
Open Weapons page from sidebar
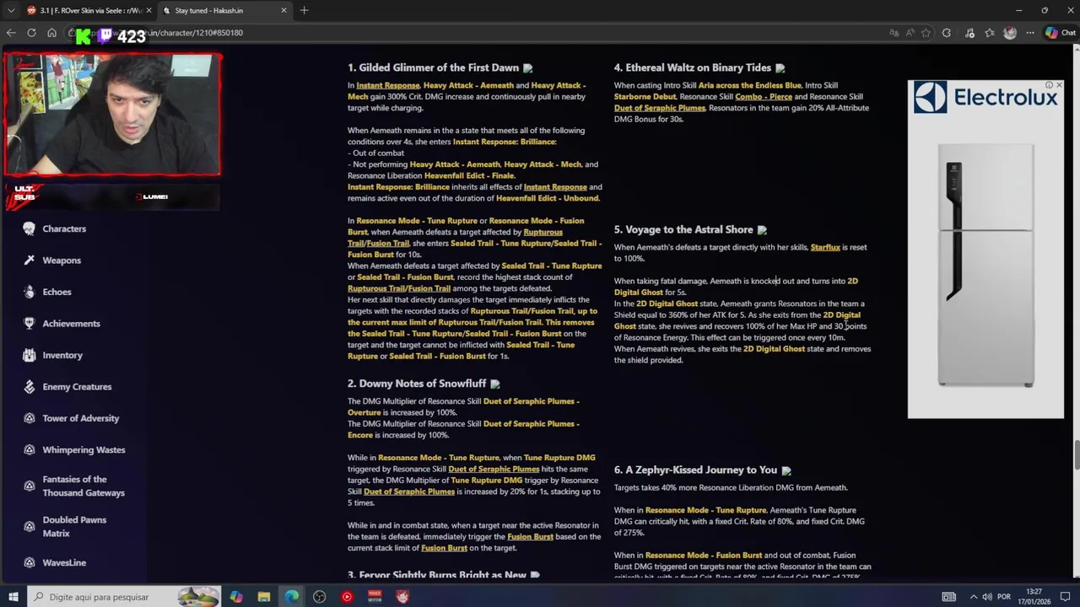62,261
